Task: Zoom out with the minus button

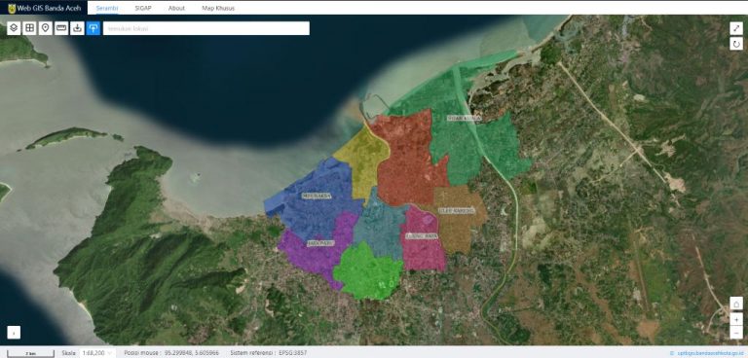Action: 736,332
